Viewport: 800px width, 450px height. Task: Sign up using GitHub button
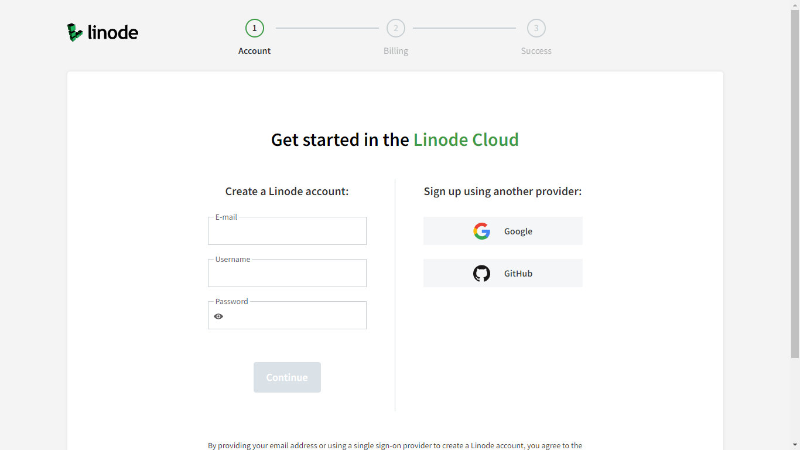503,273
